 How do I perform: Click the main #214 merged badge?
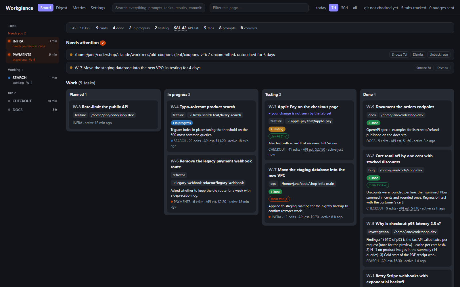click(377, 185)
